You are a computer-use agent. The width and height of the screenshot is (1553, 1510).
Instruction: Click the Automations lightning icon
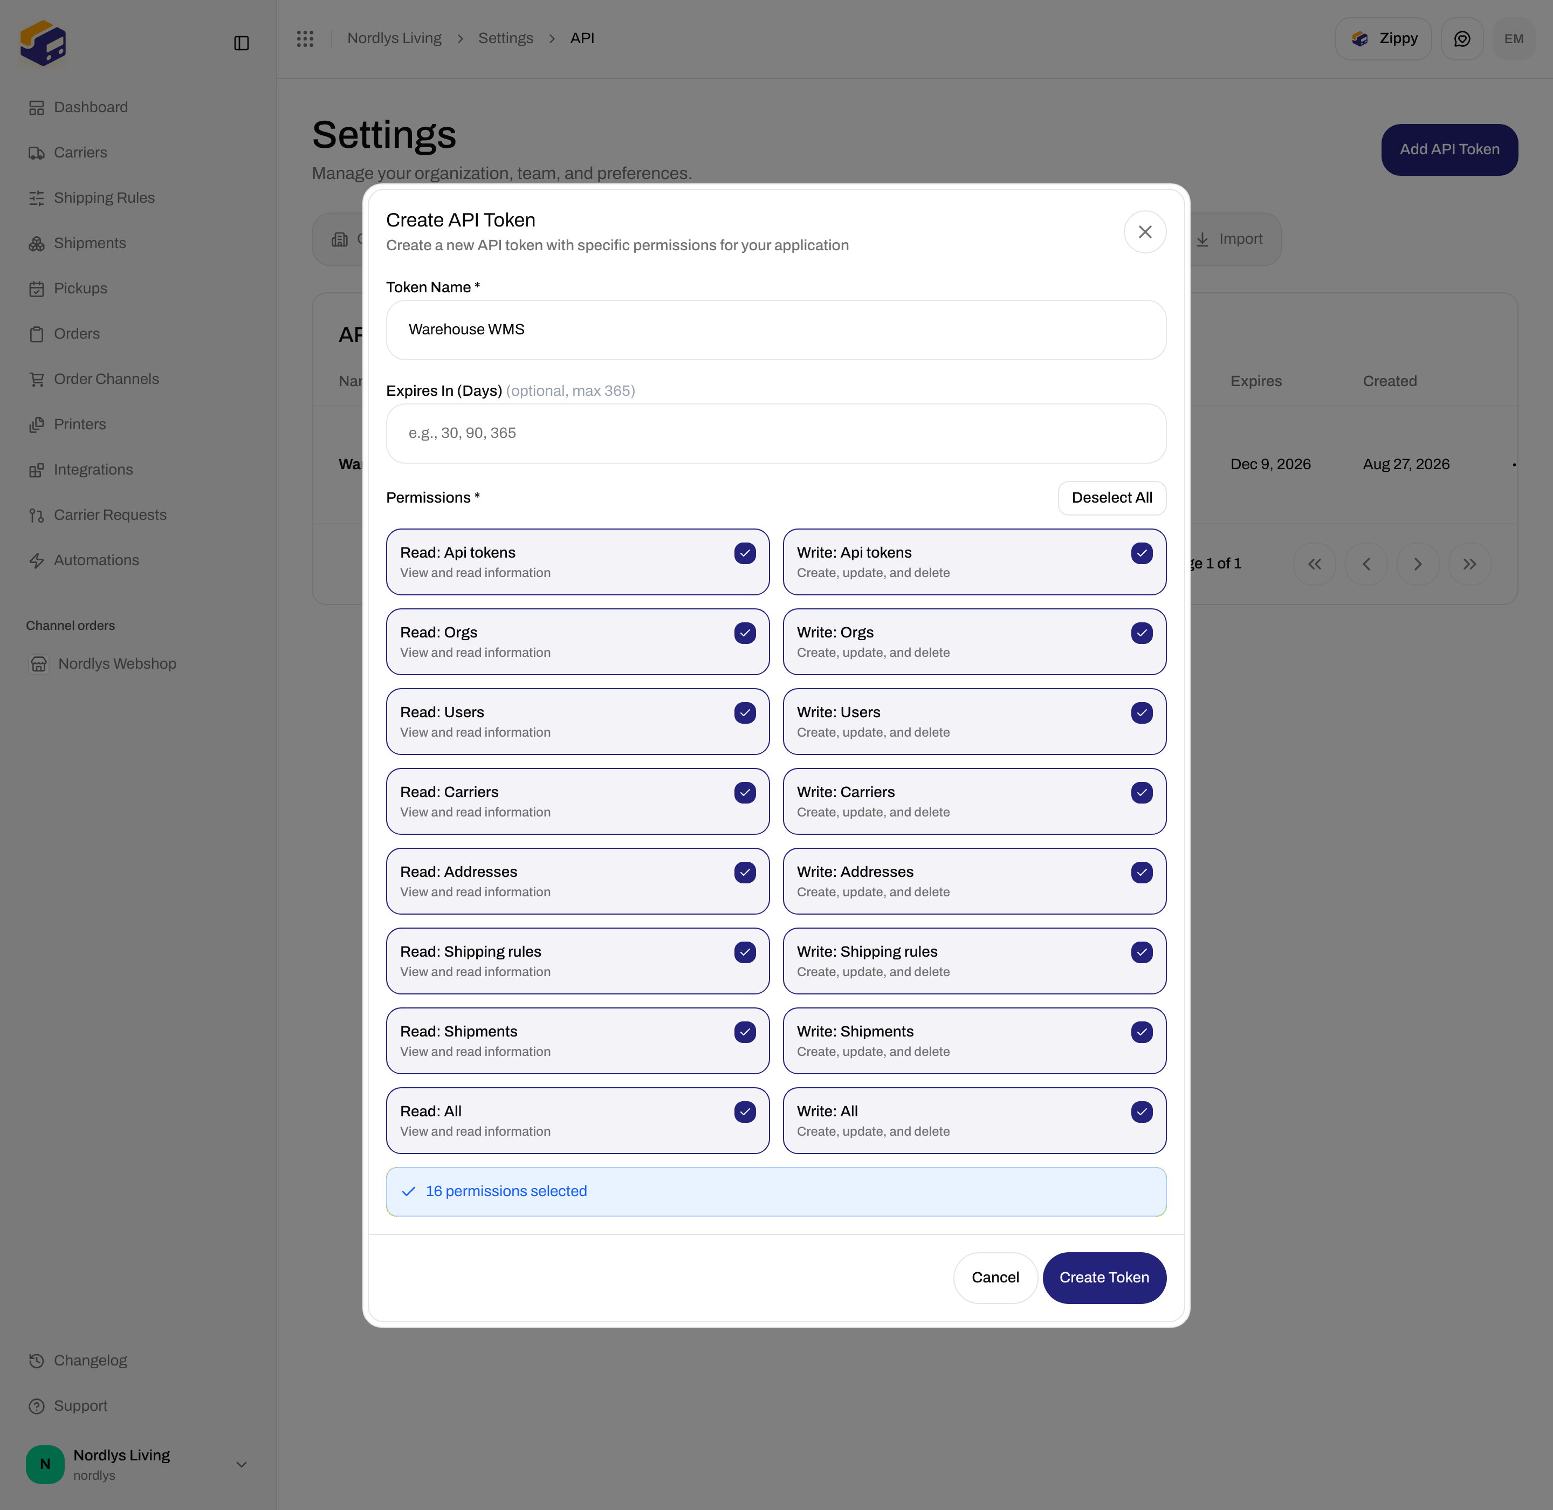pos(37,560)
